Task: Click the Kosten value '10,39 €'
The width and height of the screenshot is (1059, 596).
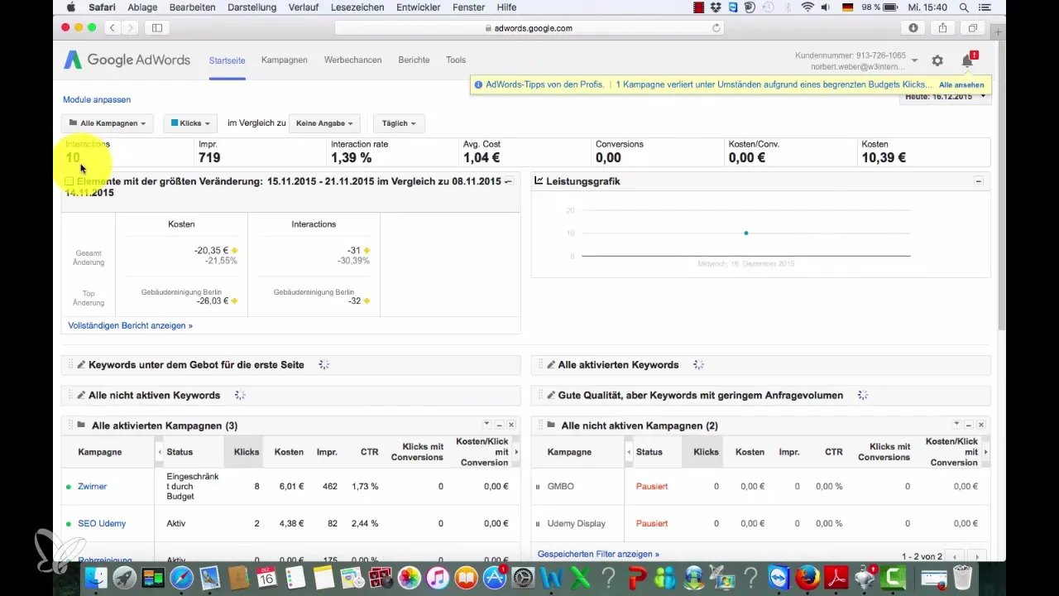Action: 884,157
